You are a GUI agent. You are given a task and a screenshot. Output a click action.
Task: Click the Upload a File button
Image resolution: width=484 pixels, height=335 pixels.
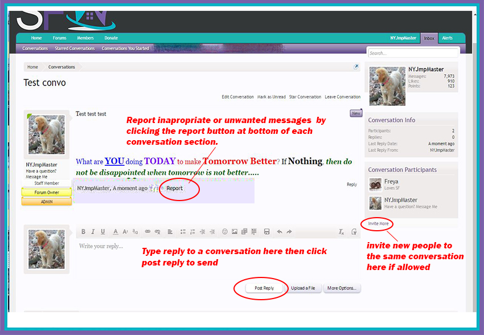(x=303, y=288)
